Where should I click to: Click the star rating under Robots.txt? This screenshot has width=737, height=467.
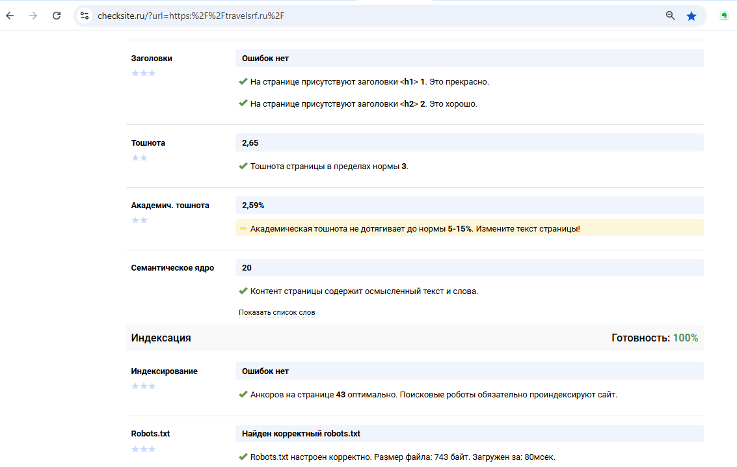click(x=144, y=449)
